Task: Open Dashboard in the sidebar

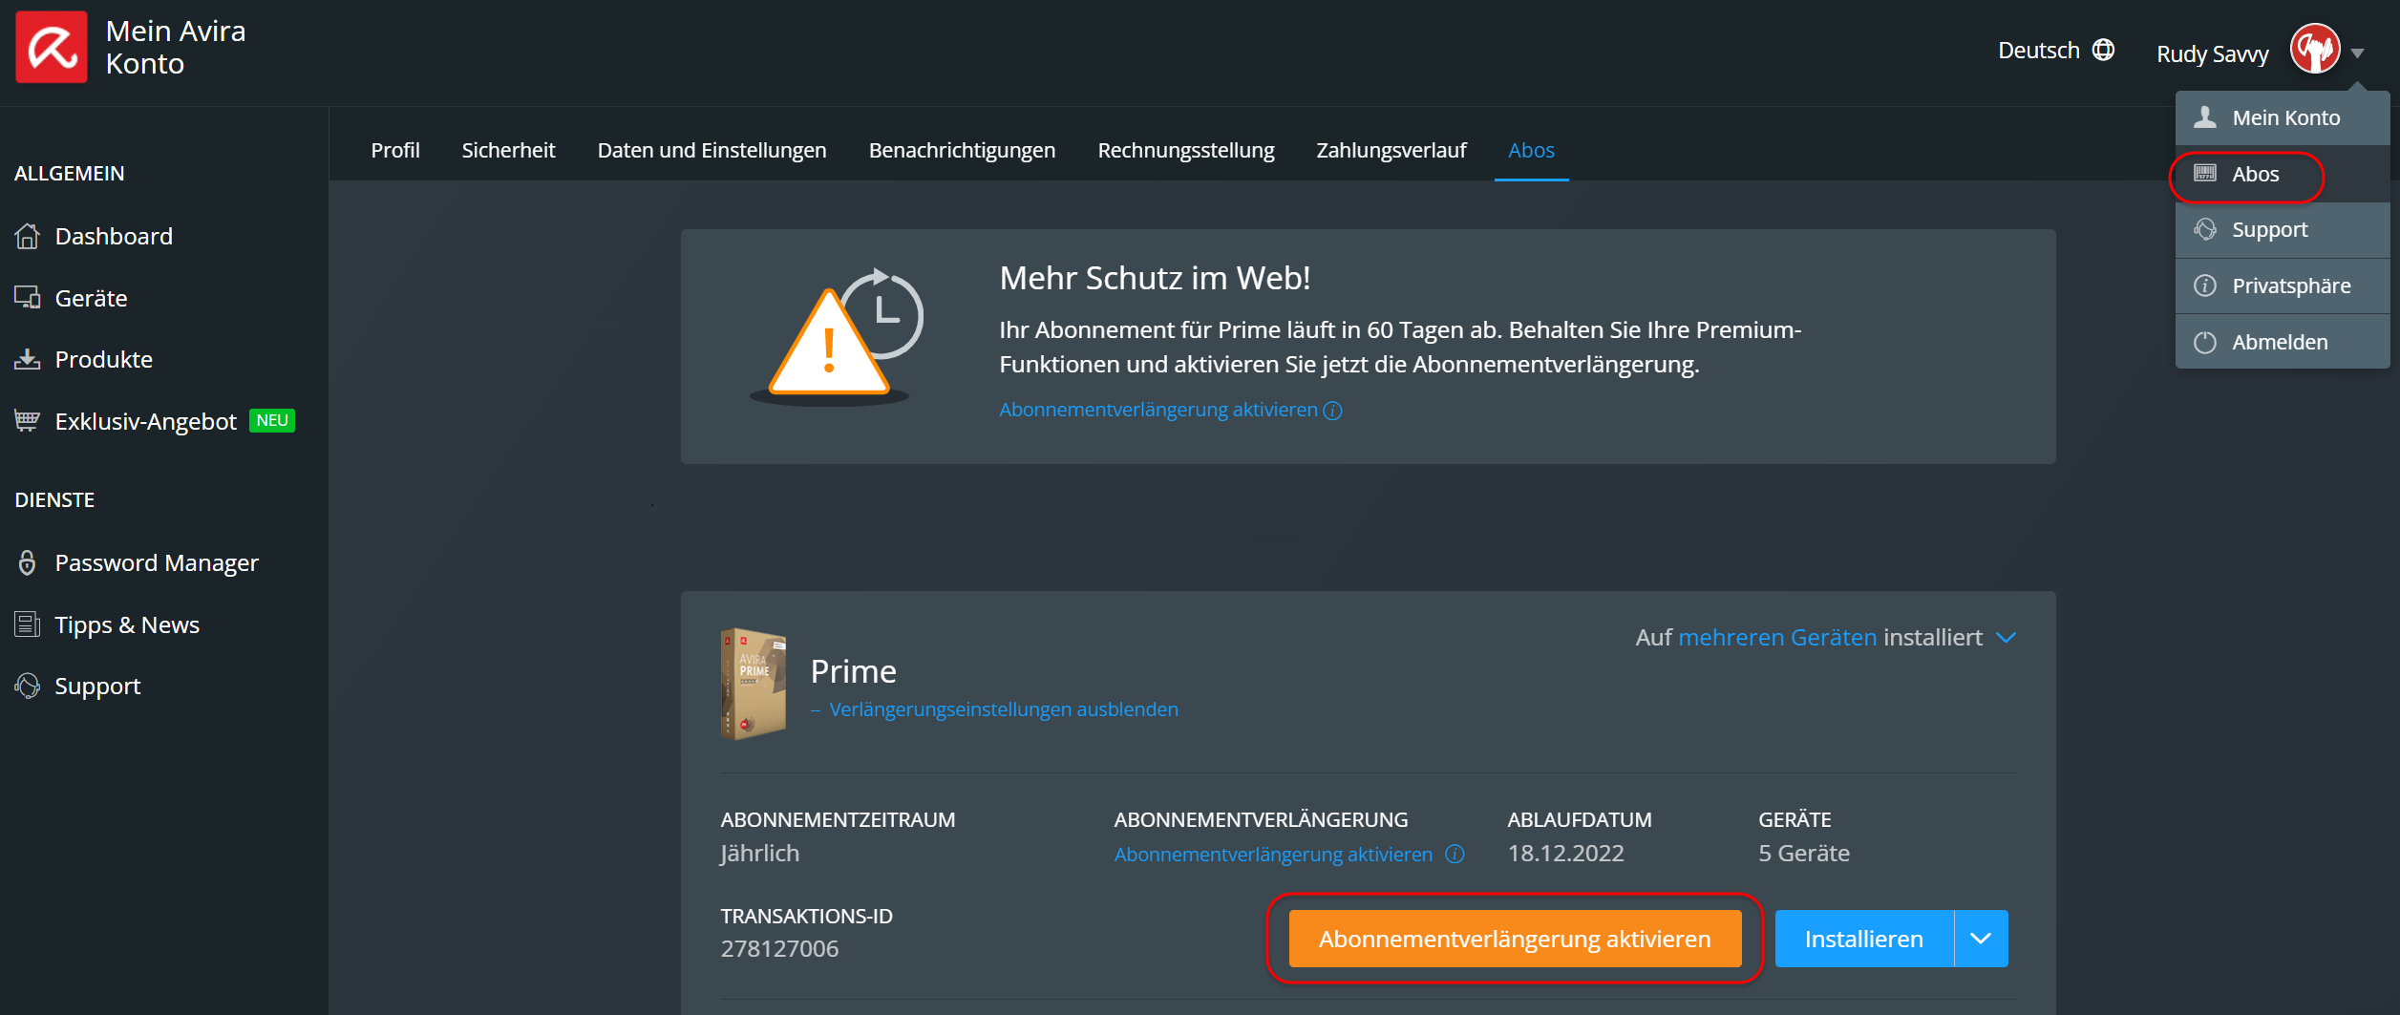Action: [x=114, y=236]
